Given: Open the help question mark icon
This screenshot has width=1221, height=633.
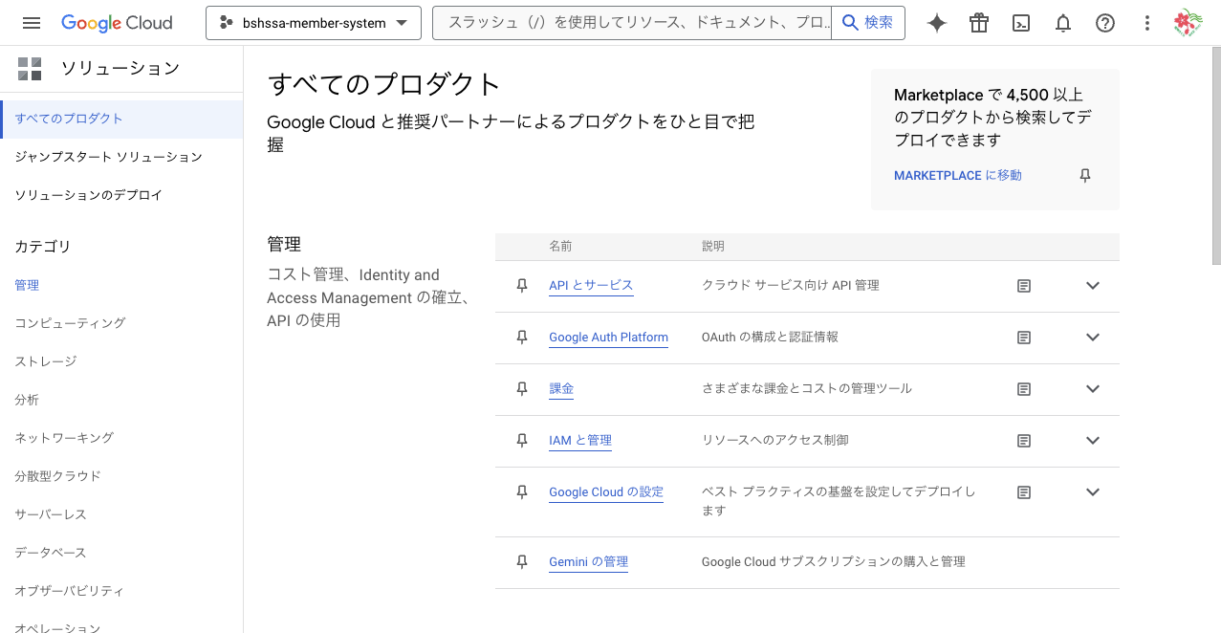Looking at the screenshot, I should click(1105, 23).
